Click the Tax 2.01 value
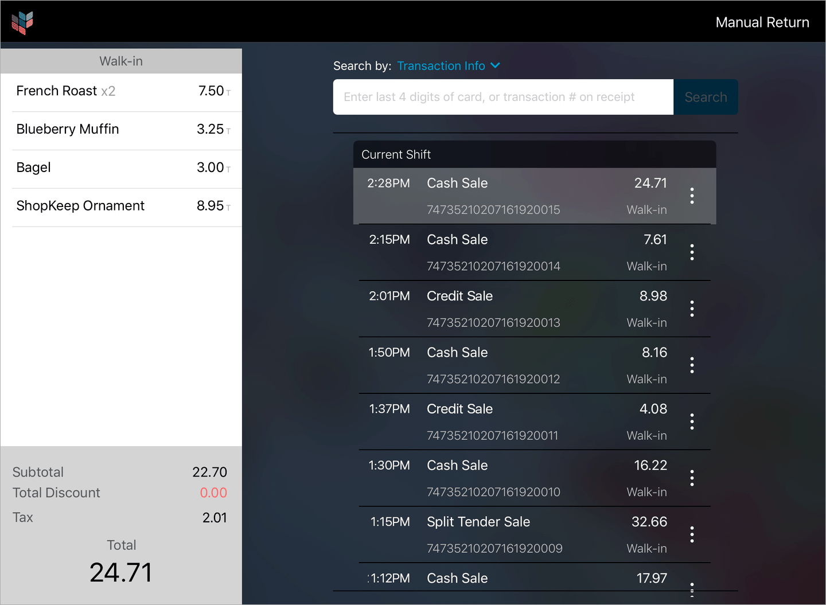The width and height of the screenshot is (826, 605). coord(215,518)
